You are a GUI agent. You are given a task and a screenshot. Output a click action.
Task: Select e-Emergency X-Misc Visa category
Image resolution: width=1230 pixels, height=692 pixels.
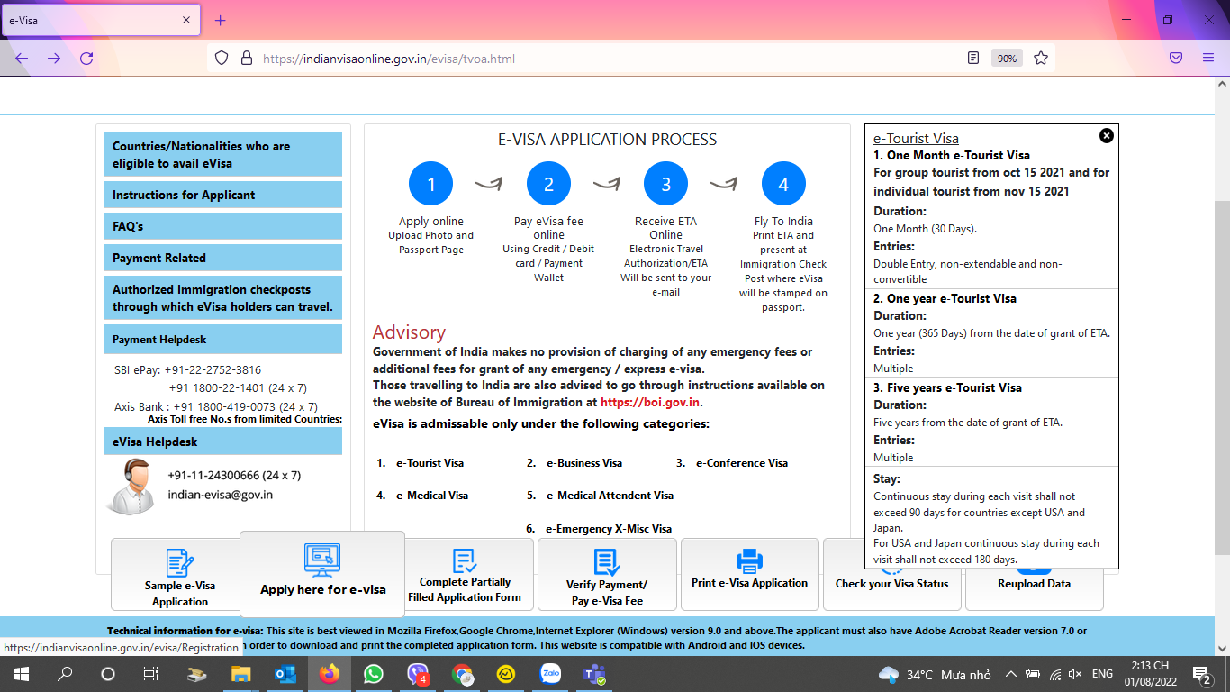pos(609,529)
